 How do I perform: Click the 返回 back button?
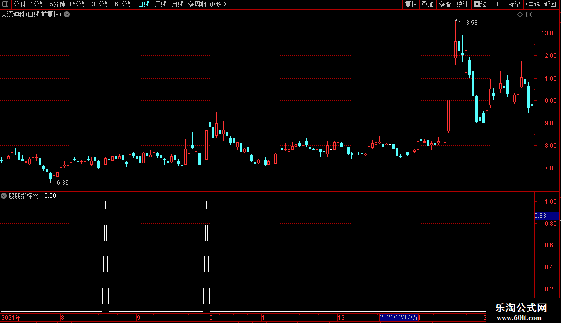pos(550,4)
